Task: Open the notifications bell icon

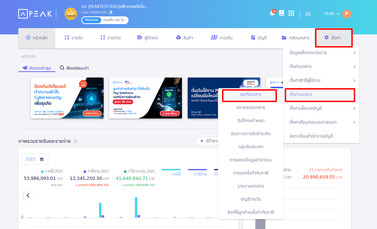Action: coord(272,13)
